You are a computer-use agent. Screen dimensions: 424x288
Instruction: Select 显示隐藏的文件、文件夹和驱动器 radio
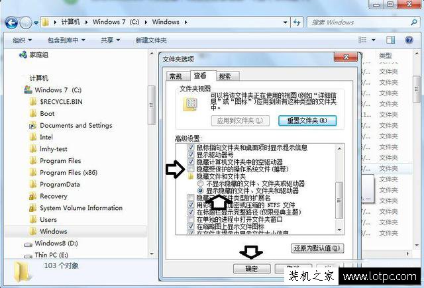[x=200, y=191]
